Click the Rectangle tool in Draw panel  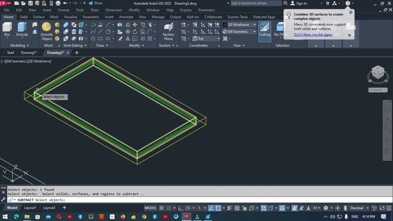click(100, 39)
